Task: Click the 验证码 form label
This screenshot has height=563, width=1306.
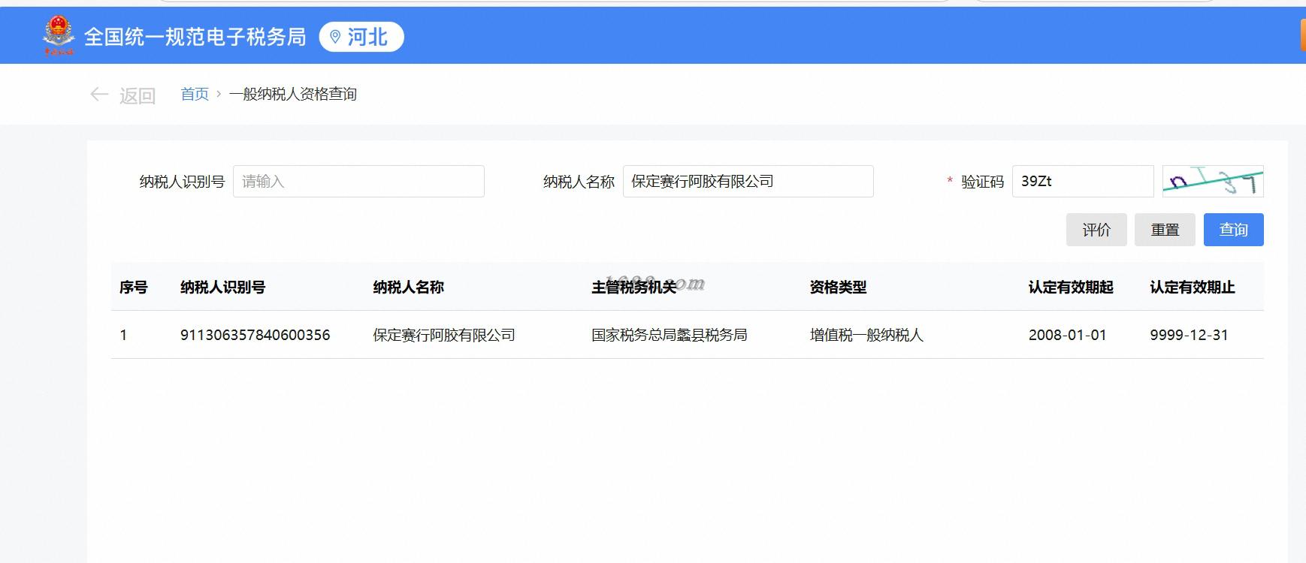Action: point(983,182)
